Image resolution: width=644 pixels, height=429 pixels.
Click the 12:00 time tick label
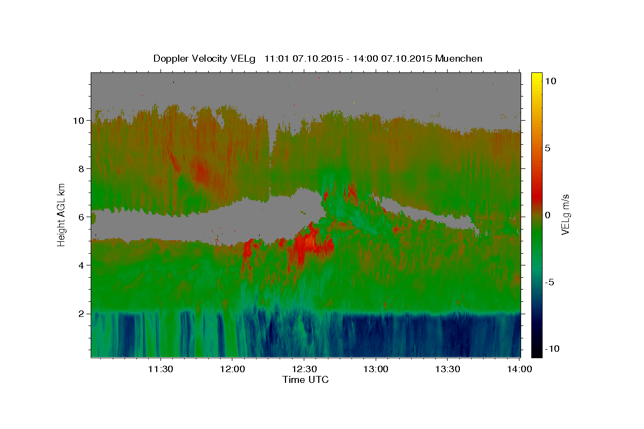232,369
